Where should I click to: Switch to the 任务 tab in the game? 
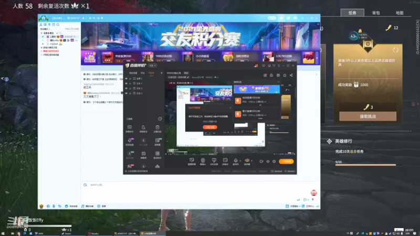(x=352, y=13)
